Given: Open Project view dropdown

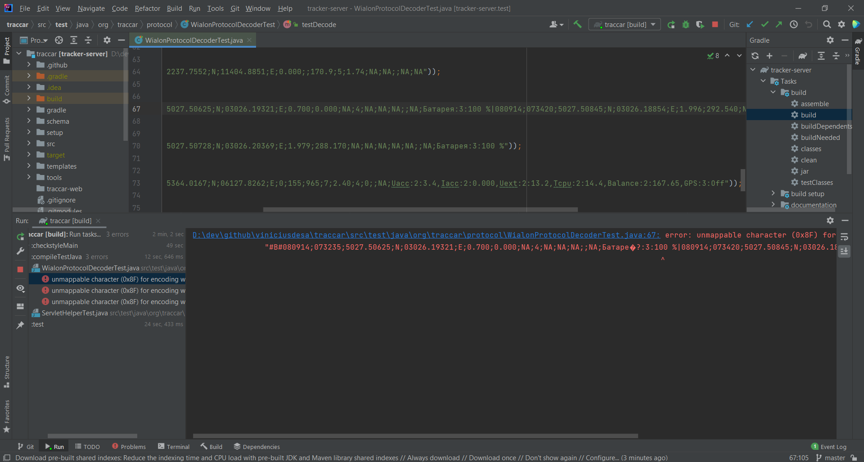Looking at the screenshot, I should [x=34, y=40].
